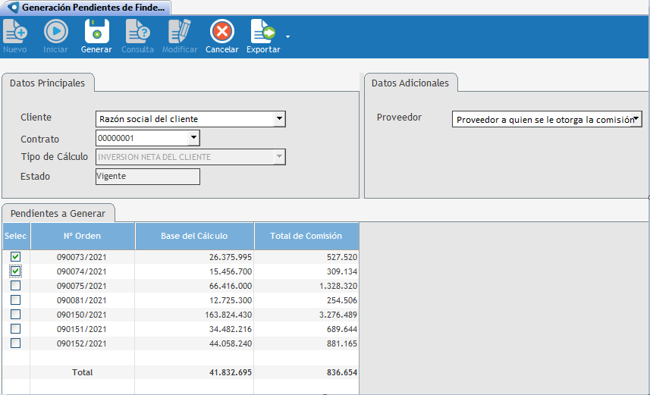The image size is (650, 395).
Task: Click the Exportar icon
Action: pyautogui.click(x=263, y=32)
